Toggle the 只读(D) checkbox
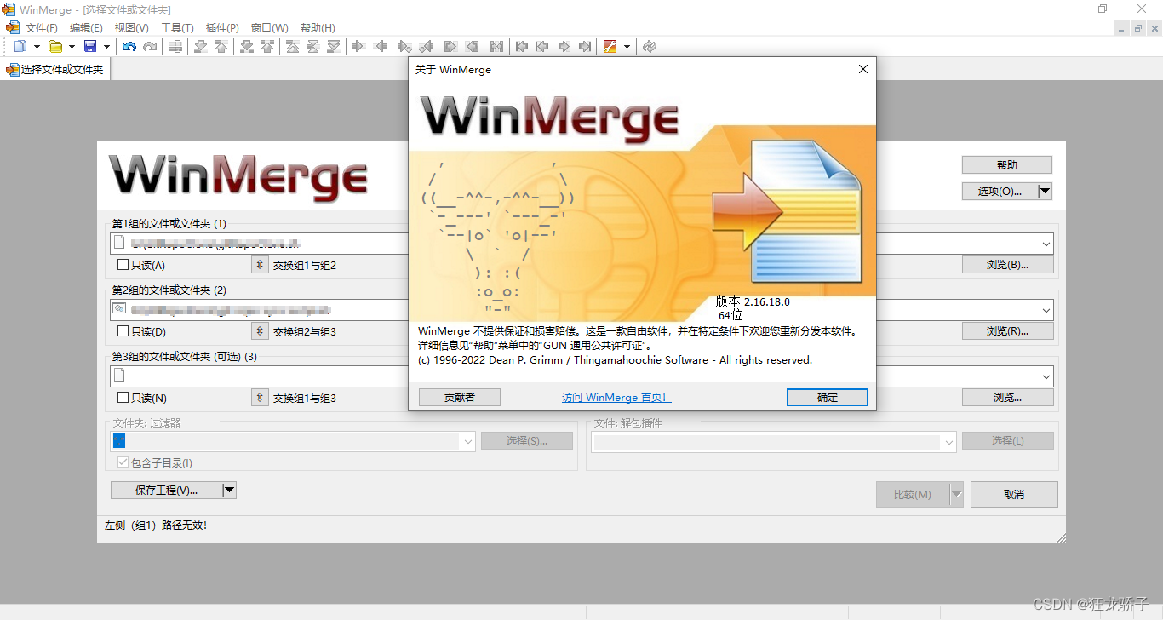 123,330
